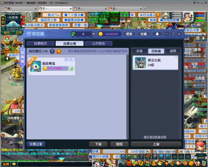Collapse the minimap with the up arrow
The width and height of the screenshot is (208, 167).
[4, 29]
